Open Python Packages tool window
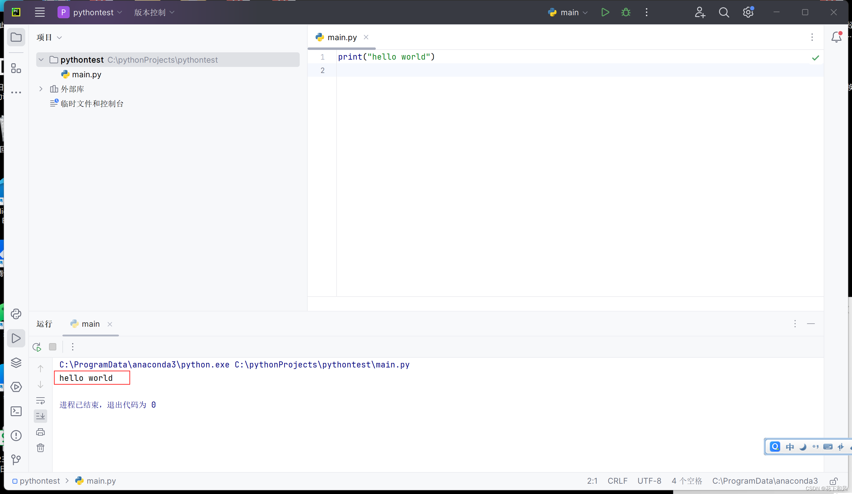852x494 pixels. (16, 363)
